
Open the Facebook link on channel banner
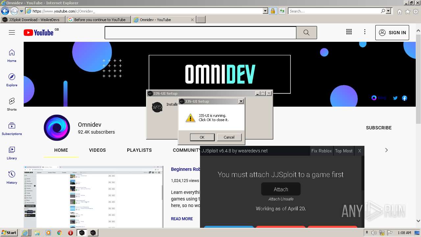[405, 98]
